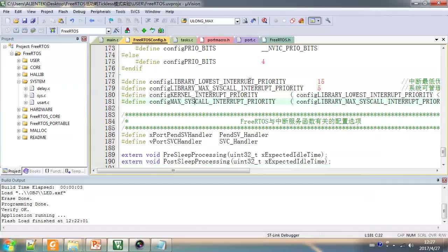Undo the last edit
The width and height of the screenshot is (448, 252).
point(72,21)
